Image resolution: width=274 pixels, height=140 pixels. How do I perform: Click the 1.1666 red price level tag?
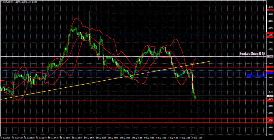coord(269,100)
